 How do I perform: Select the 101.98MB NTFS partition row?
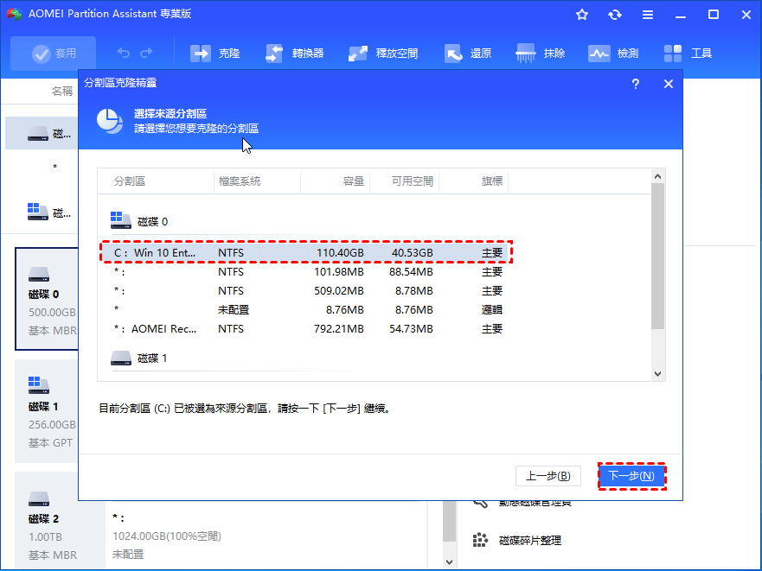[x=306, y=271]
